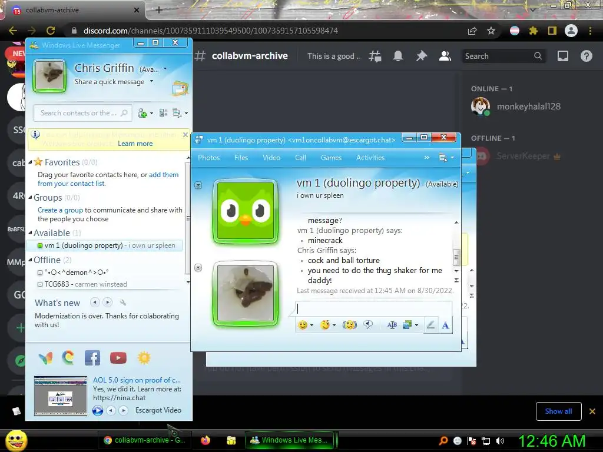This screenshot has width=603, height=452.
Task: Show next What's new item
Action: [108, 303]
